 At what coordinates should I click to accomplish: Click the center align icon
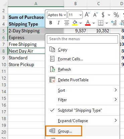67,23
